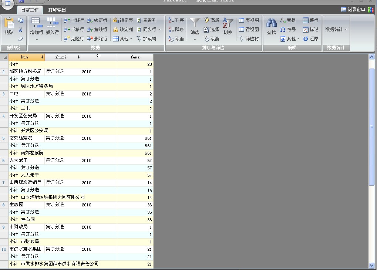This screenshot has height=270, width=377.
Task: Click the round application menu button
Action: [7, 4]
